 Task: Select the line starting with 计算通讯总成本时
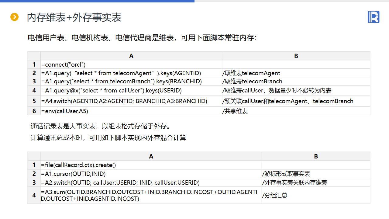pyautogui.click(x=108, y=138)
